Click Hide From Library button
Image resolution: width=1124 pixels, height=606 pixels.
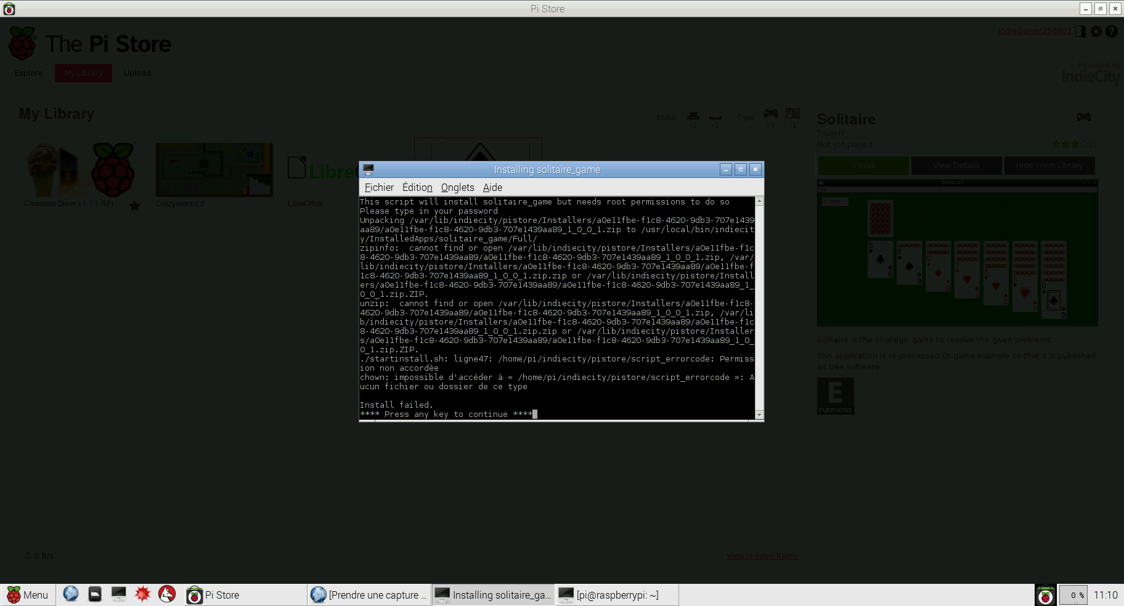(x=1049, y=166)
